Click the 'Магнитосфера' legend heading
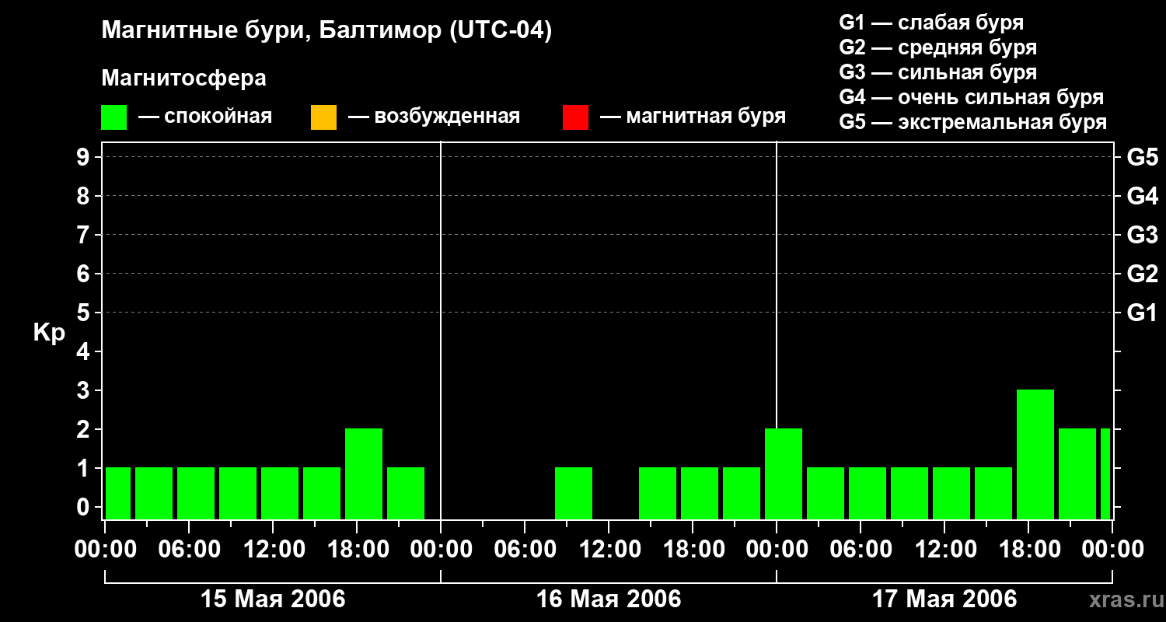1166x622 pixels. [x=183, y=79]
